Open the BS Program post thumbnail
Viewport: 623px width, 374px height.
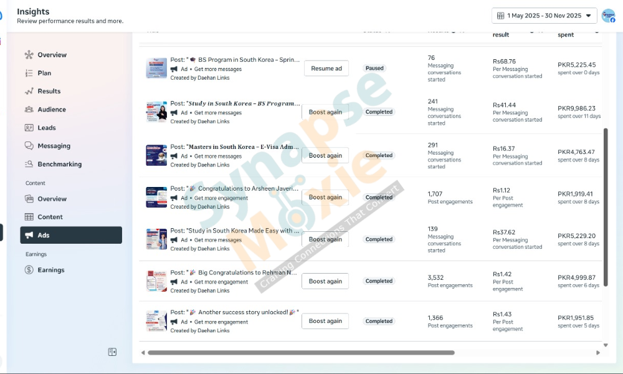pyautogui.click(x=156, y=69)
